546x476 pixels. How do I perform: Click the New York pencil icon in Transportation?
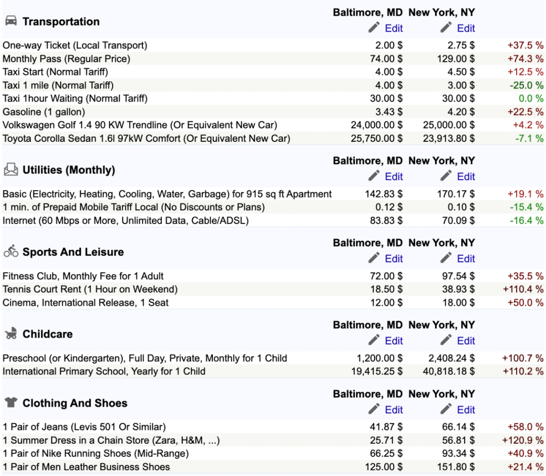(x=446, y=27)
